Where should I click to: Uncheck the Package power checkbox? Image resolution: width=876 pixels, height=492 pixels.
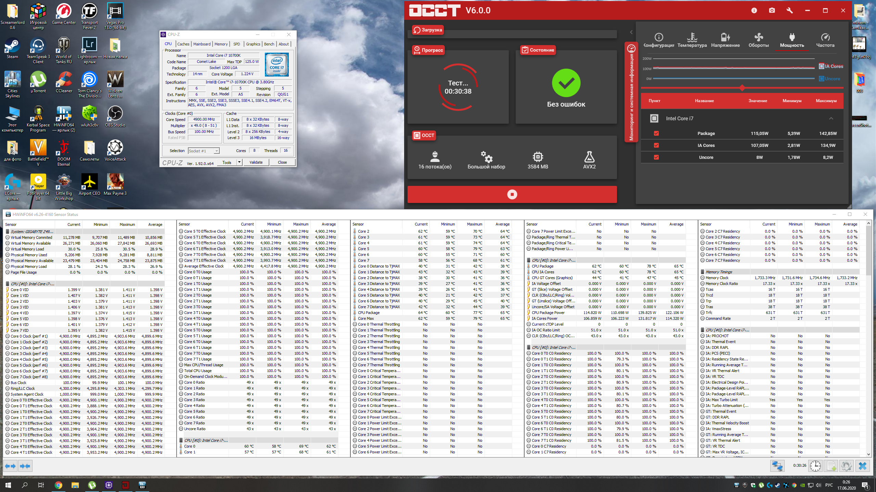tap(656, 133)
